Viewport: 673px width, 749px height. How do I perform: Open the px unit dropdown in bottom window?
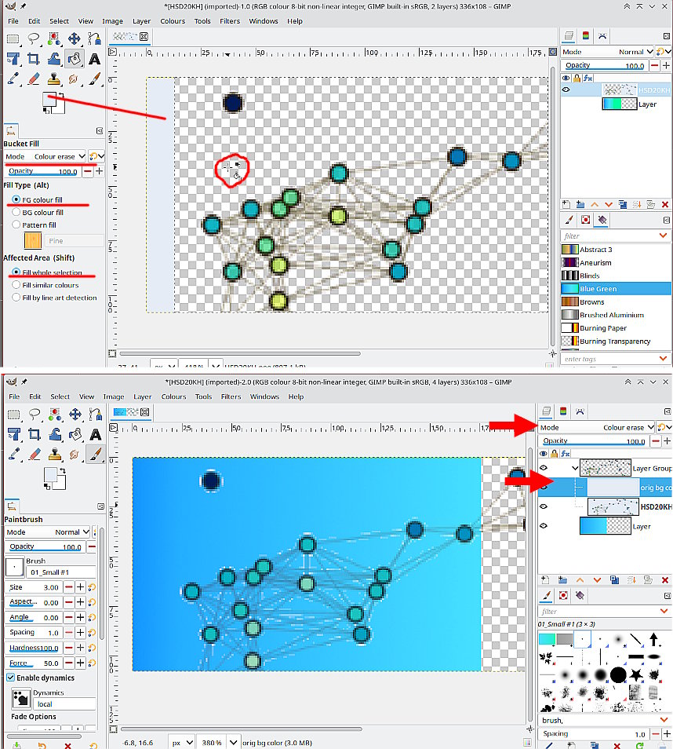[x=181, y=742]
